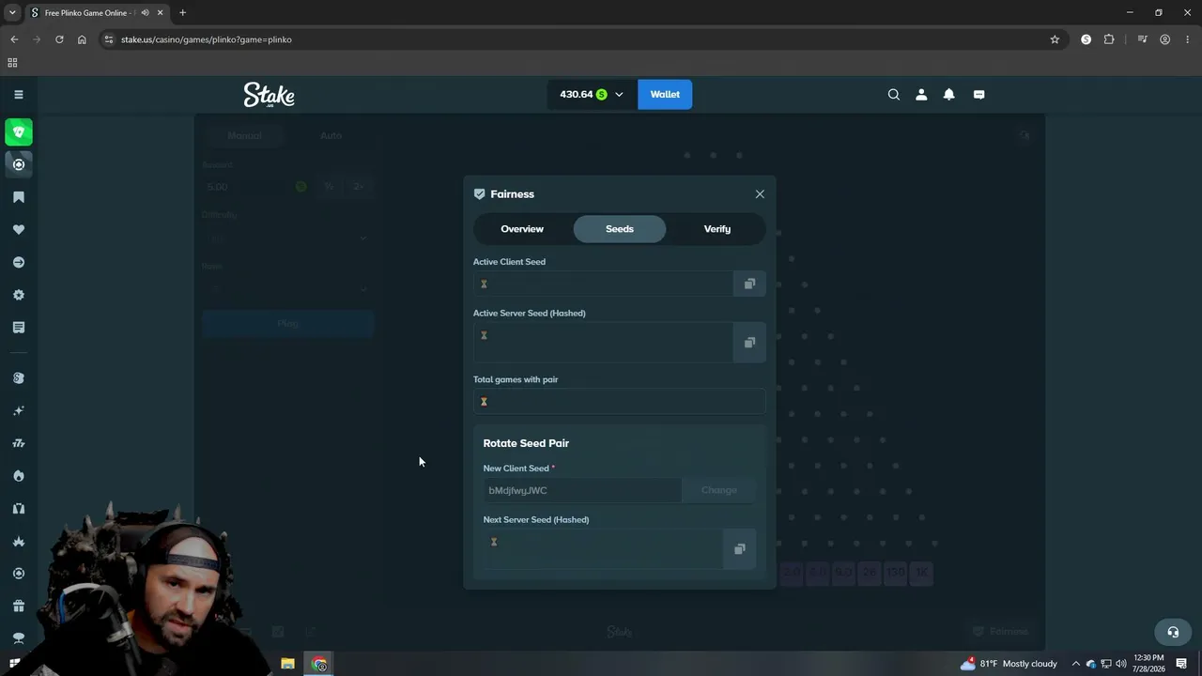Click the green shield icon in the sidebar
1202x676 pixels.
tap(19, 132)
